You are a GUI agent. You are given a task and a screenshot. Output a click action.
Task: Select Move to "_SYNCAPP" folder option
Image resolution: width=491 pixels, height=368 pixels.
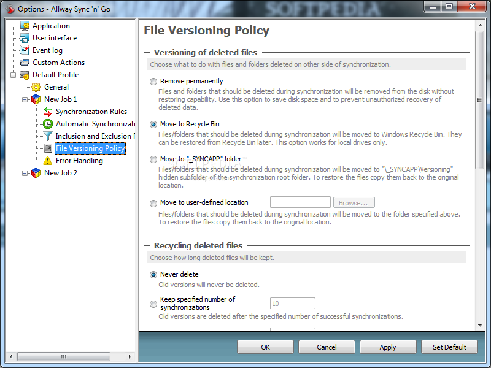click(153, 159)
